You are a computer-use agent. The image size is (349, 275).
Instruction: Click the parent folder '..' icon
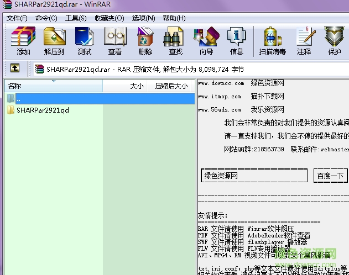(x=11, y=98)
